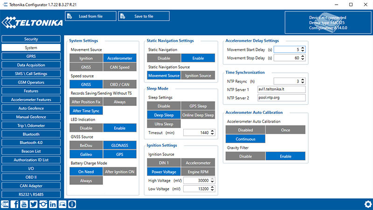Open the Twitter link icon
This screenshot has height=210, width=373.
tap(34, 204)
